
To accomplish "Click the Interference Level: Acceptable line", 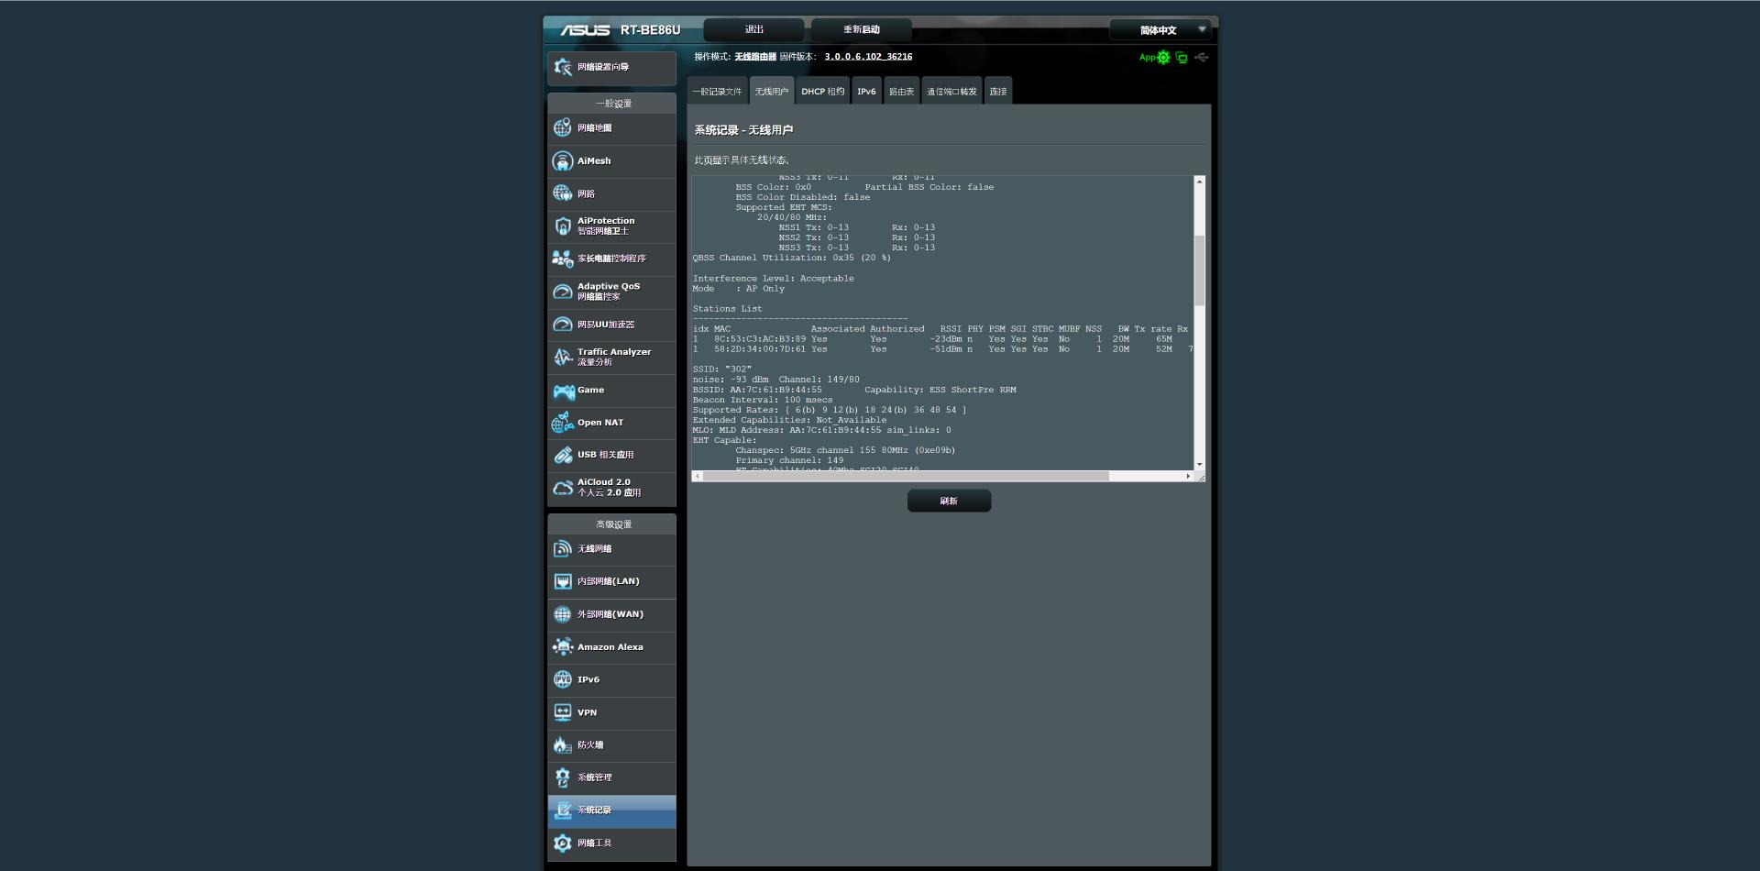I will tap(773, 279).
